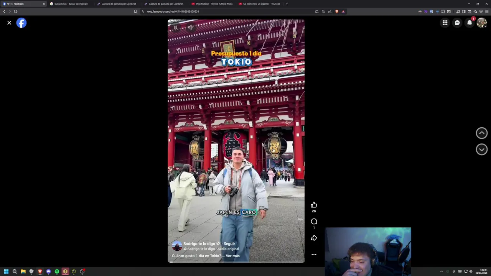The height and width of the screenshot is (276, 491).
Task: Pause the reel video
Action: click(176, 27)
